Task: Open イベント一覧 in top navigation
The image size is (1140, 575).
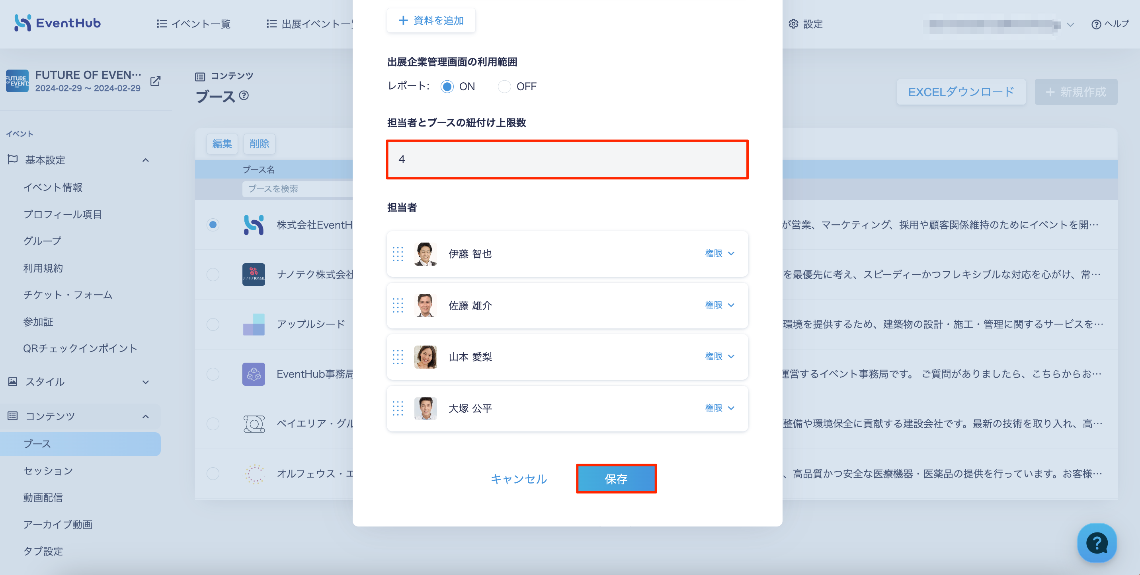Action: [194, 24]
